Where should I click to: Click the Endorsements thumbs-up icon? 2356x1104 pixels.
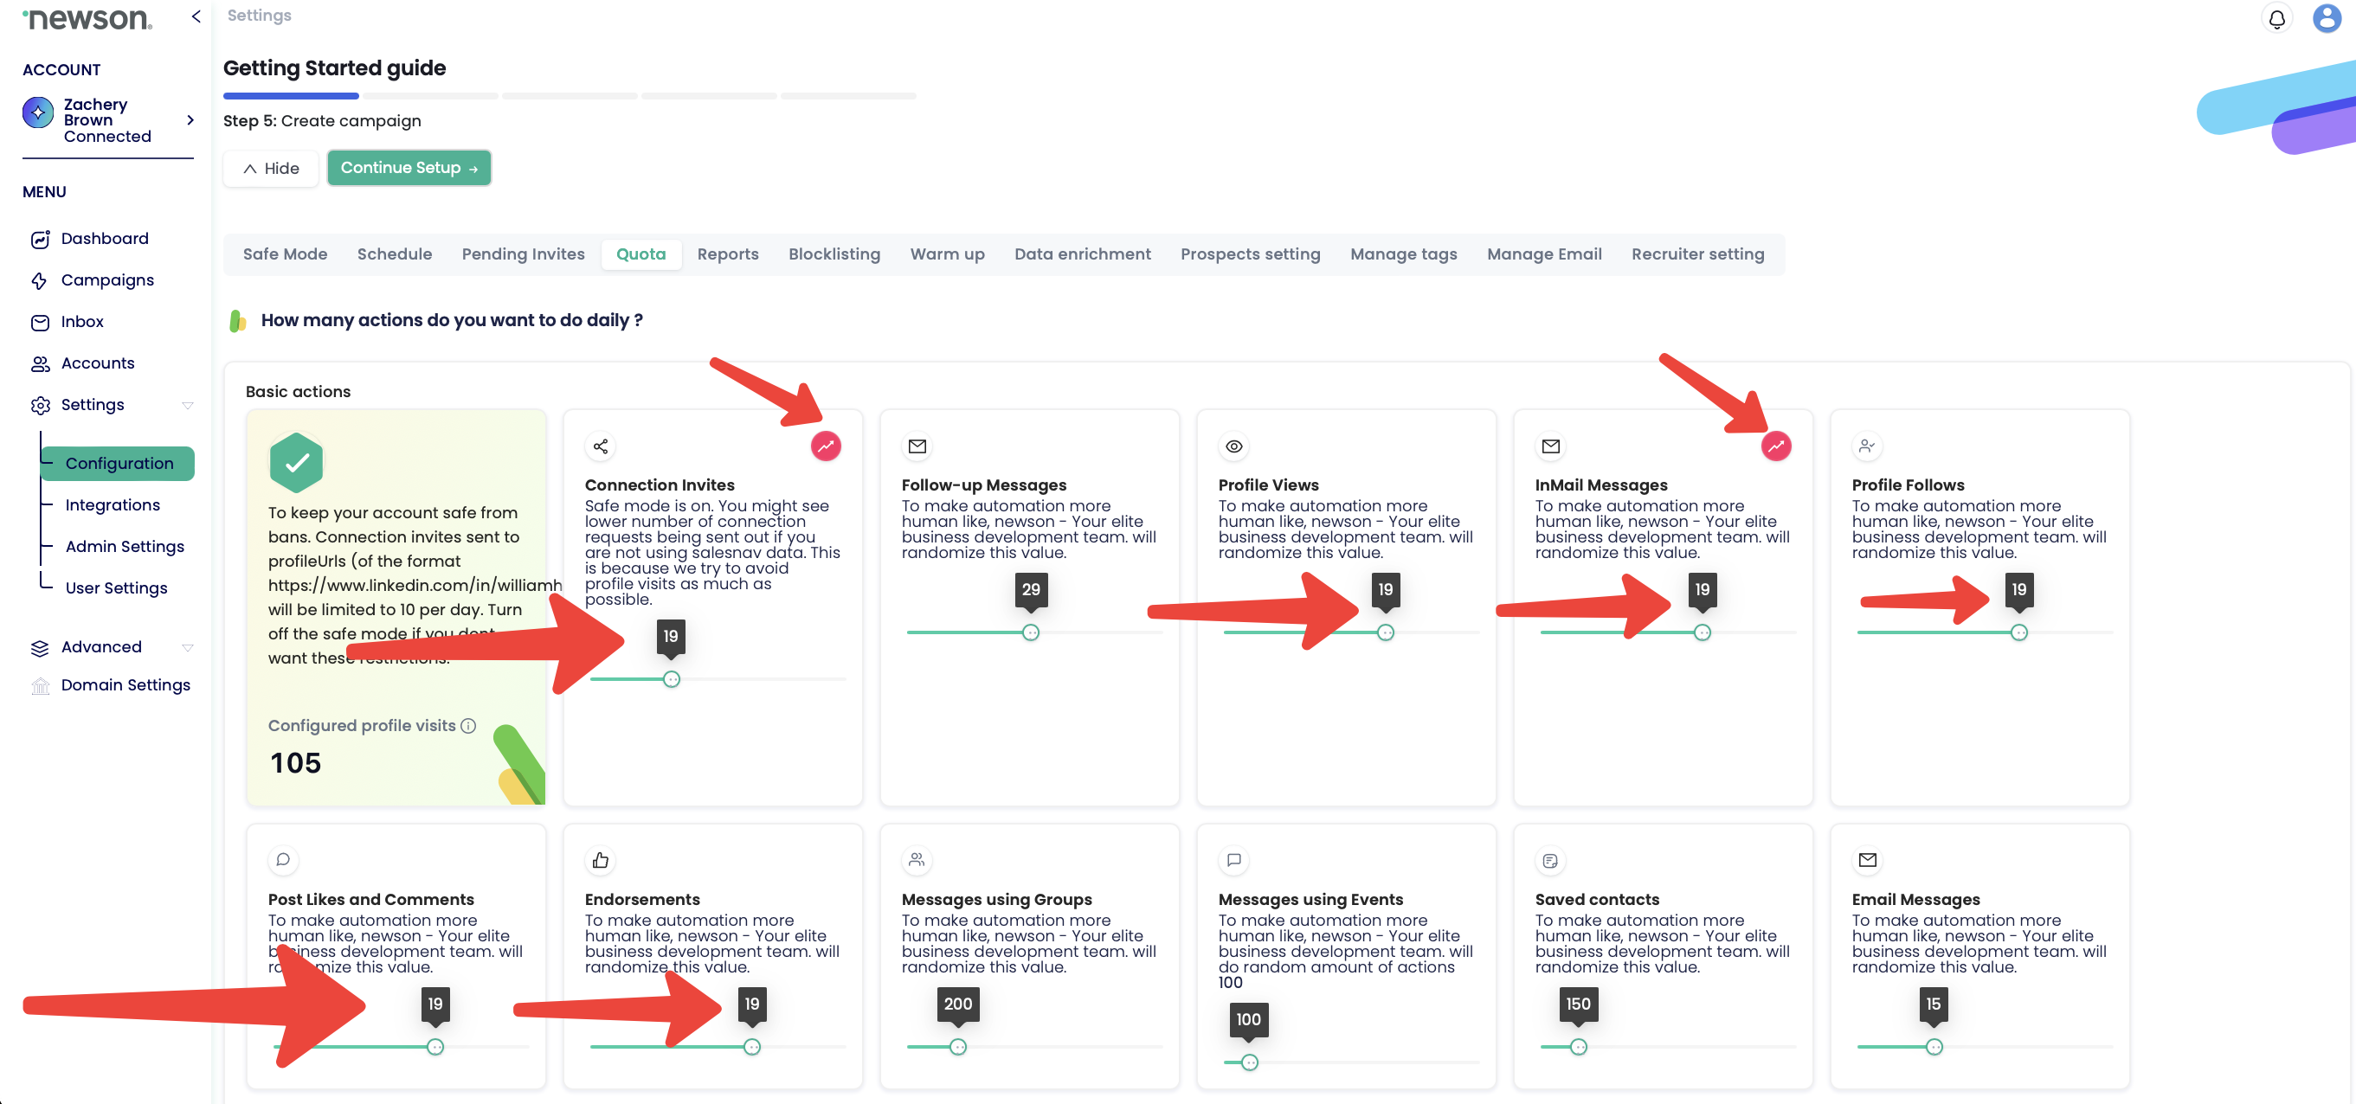tap(600, 860)
